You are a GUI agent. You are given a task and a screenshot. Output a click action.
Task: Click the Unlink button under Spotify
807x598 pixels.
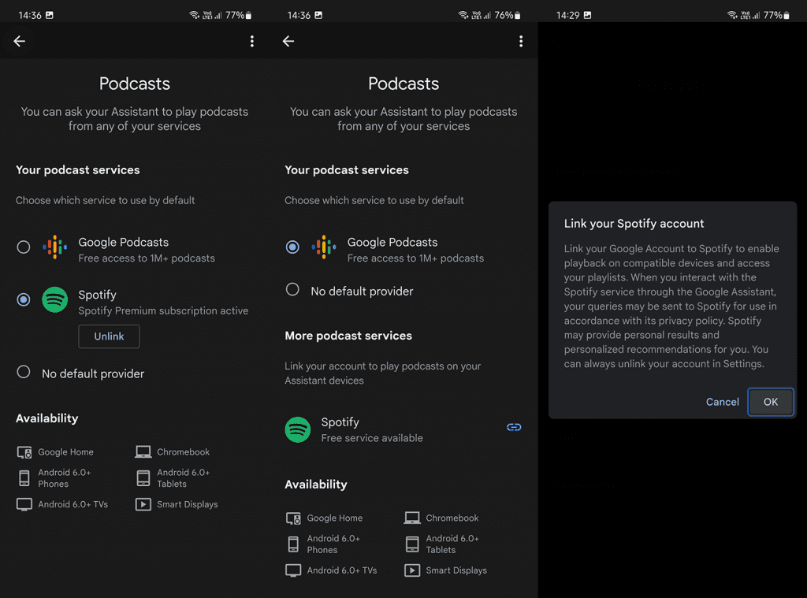[x=109, y=336]
